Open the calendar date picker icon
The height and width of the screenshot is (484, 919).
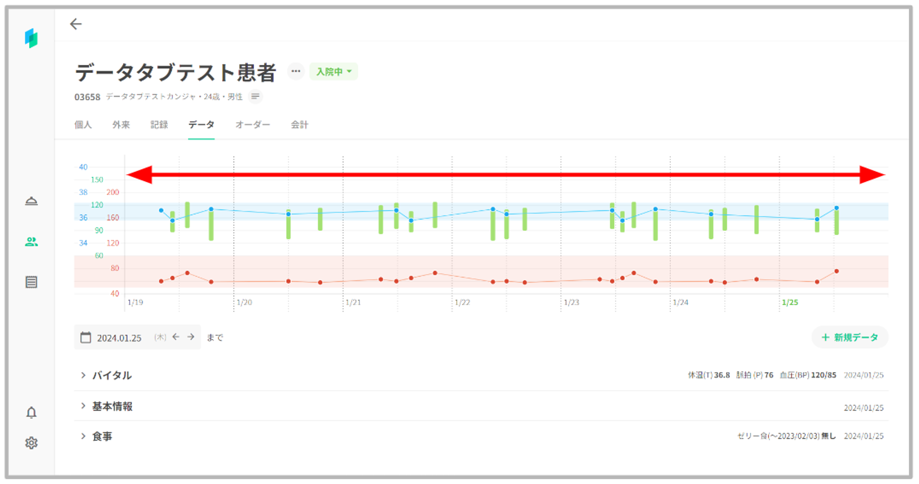[x=86, y=338]
